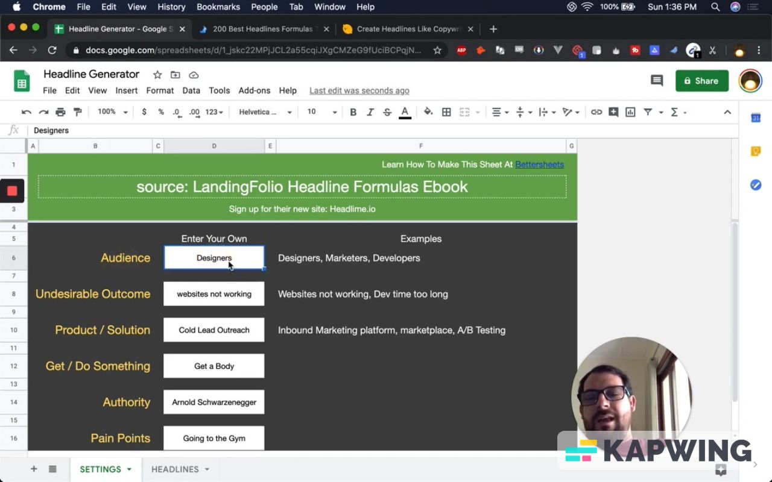Open the Functions sigma menu
The width and height of the screenshot is (772, 482).
point(678,112)
